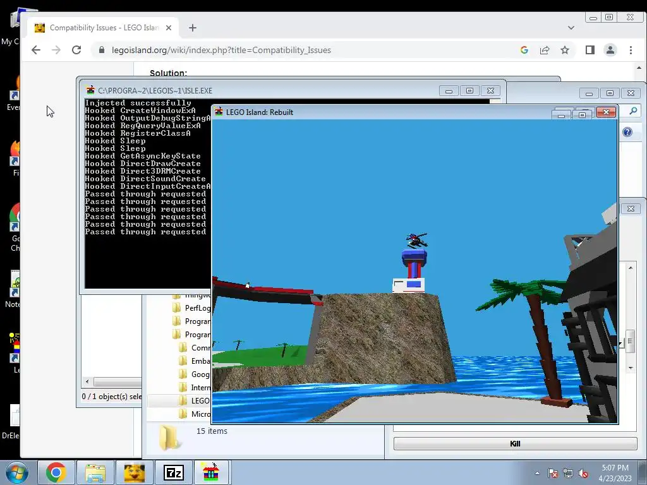Screen dimensions: 647x485
Task: Click the address bar URL
Action: pos(221,50)
